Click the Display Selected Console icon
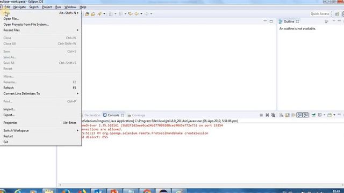 coord(320,115)
